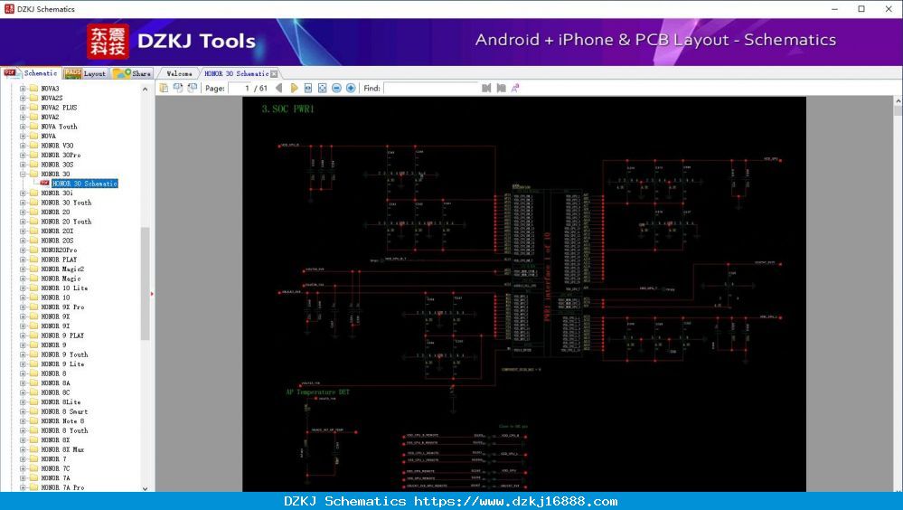Expand the NOVA2 PLUS folder
The image size is (903, 510).
coord(23,108)
